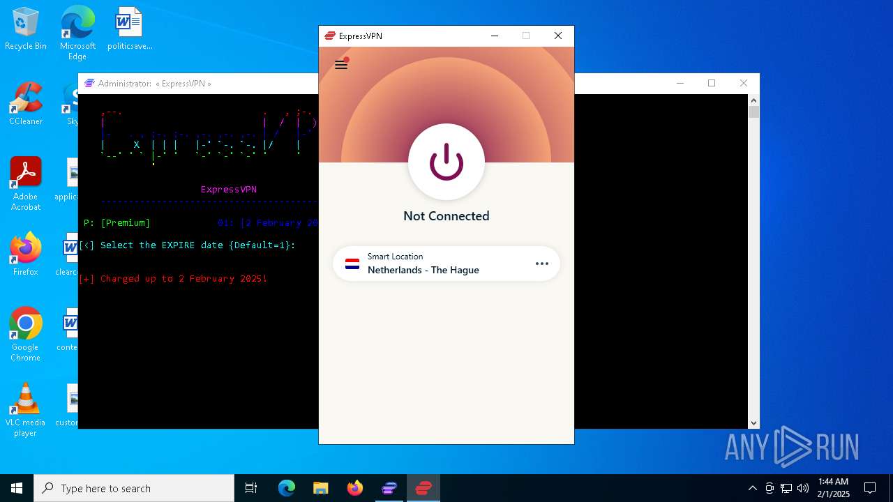Click ExpressVPN logo in title bar

pos(330,36)
